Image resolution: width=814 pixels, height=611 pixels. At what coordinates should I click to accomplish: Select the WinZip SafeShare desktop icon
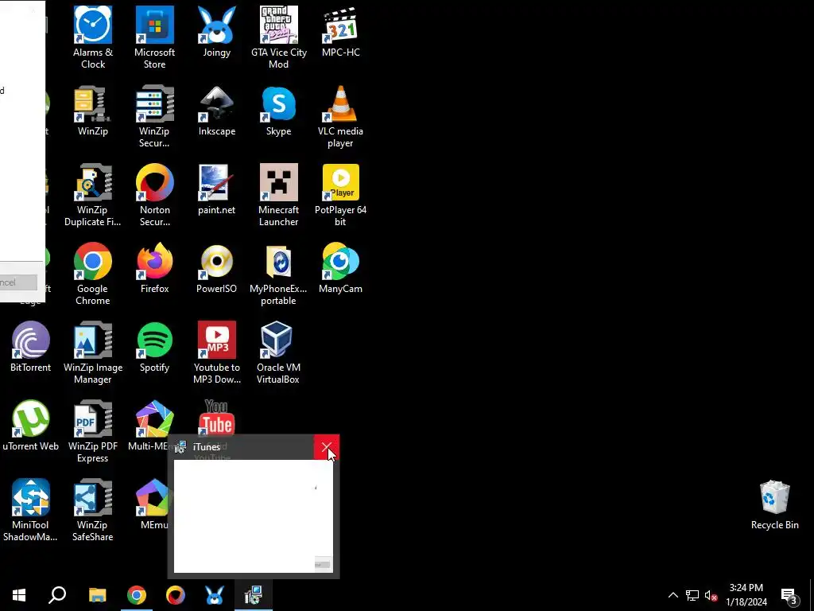93,510
